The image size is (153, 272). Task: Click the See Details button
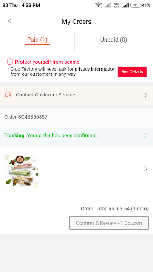(132, 72)
